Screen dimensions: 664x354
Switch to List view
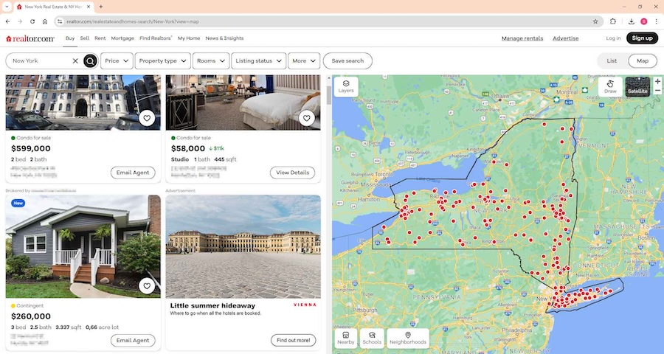pyautogui.click(x=612, y=61)
